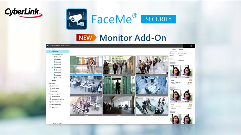
Task: Open Pandemic Control via its eye icon
Action: pos(50,102)
